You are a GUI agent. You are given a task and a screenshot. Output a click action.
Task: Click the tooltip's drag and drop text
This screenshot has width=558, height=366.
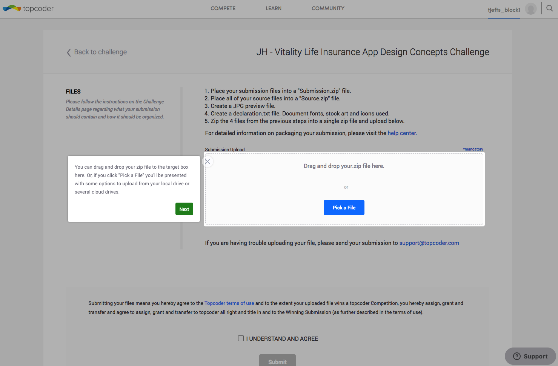132,179
